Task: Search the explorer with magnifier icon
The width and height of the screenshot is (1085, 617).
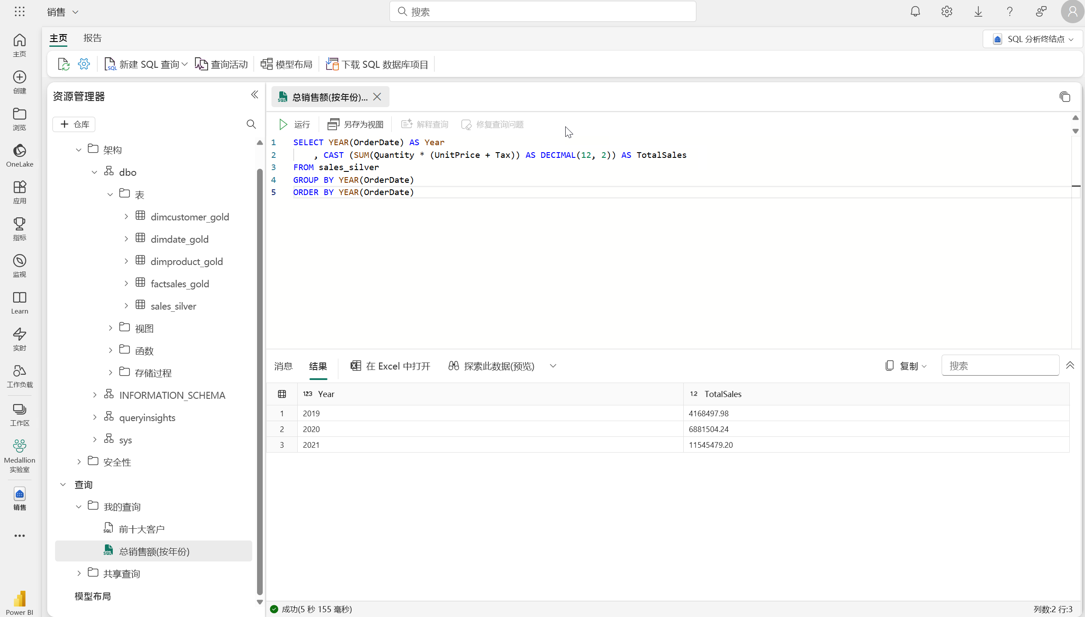Action: [x=251, y=124]
